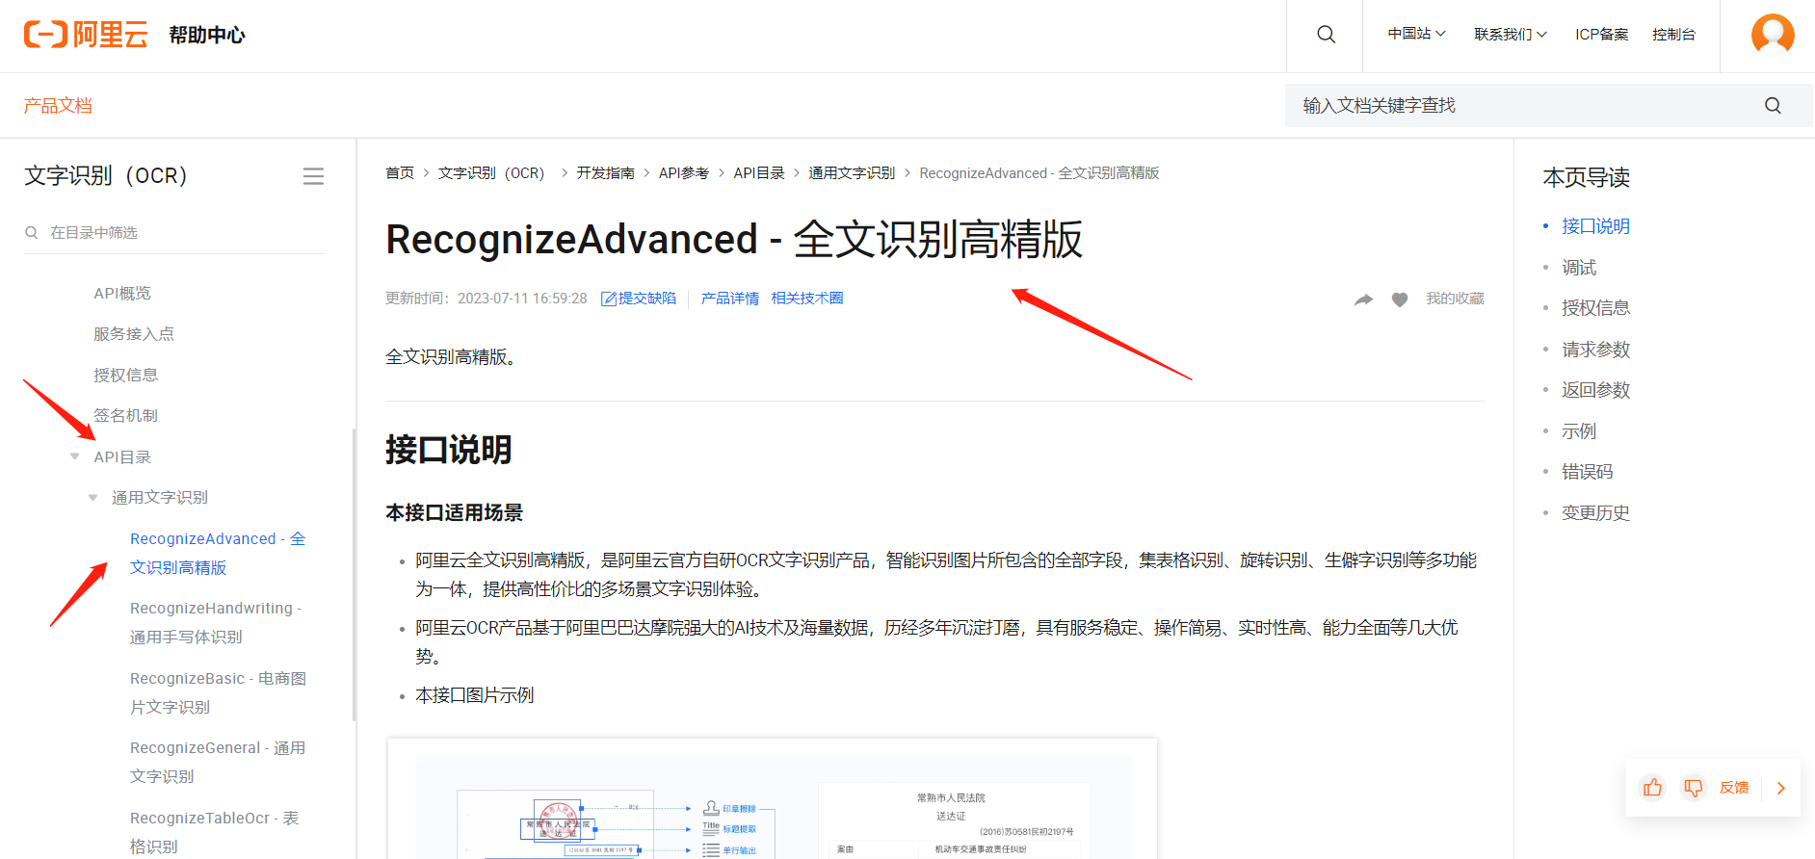This screenshot has height=859, width=1815.
Task: Focus the 在目录中筛选 filter field
Action: pos(175,232)
